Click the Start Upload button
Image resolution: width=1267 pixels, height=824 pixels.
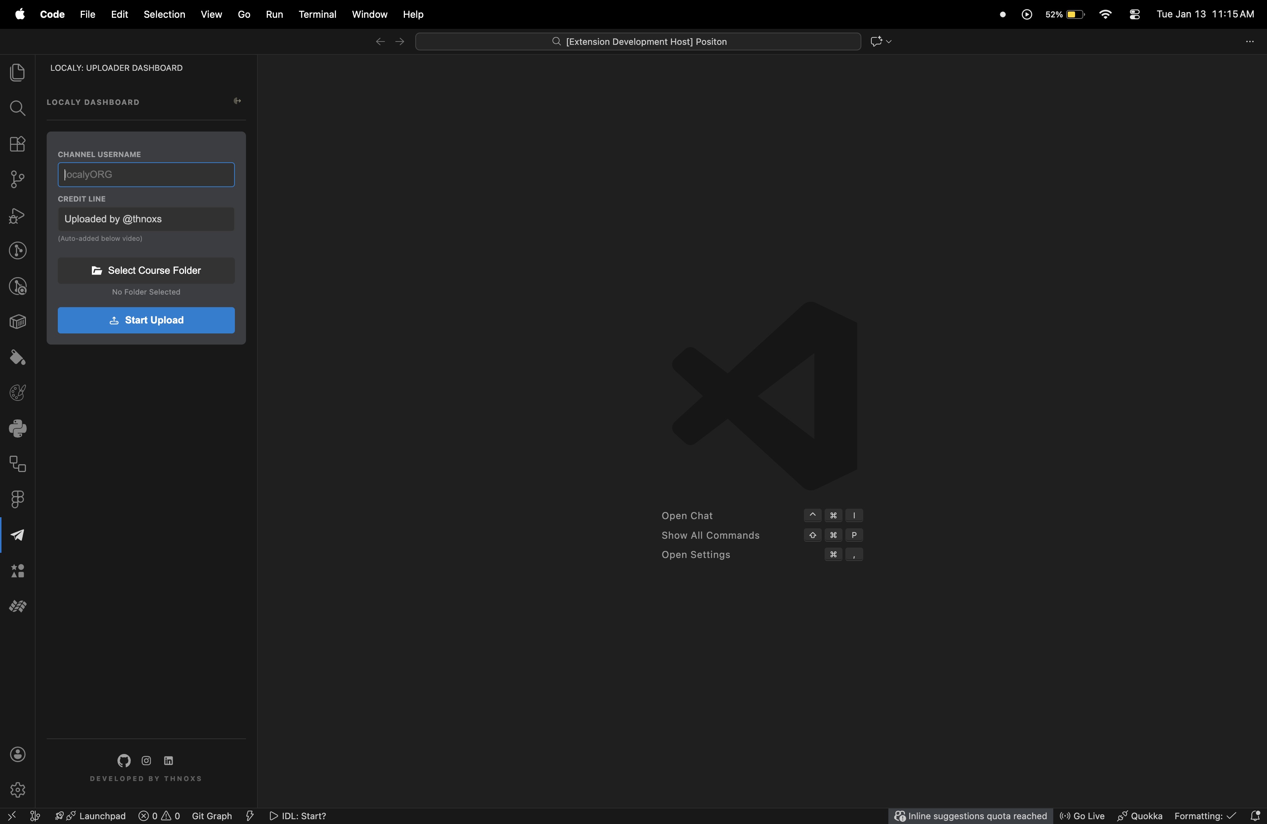(146, 320)
